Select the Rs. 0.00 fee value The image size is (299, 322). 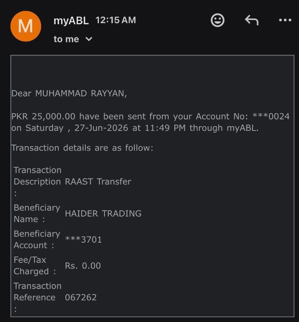pyautogui.click(x=83, y=266)
